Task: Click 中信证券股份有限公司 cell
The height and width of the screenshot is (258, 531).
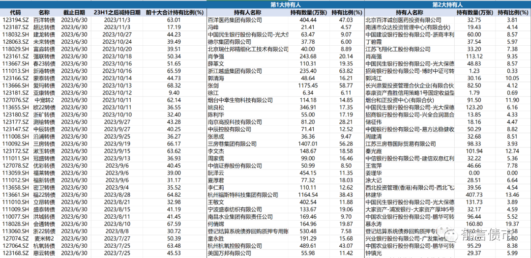Action: click(235, 166)
